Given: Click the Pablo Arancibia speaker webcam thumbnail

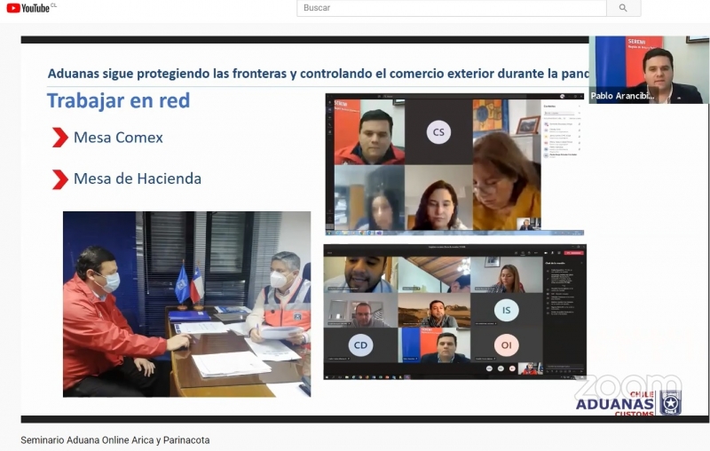Looking at the screenshot, I should pos(648,69).
